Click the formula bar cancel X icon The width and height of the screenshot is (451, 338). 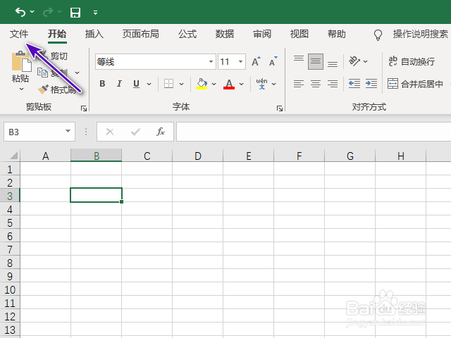tap(110, 132)
